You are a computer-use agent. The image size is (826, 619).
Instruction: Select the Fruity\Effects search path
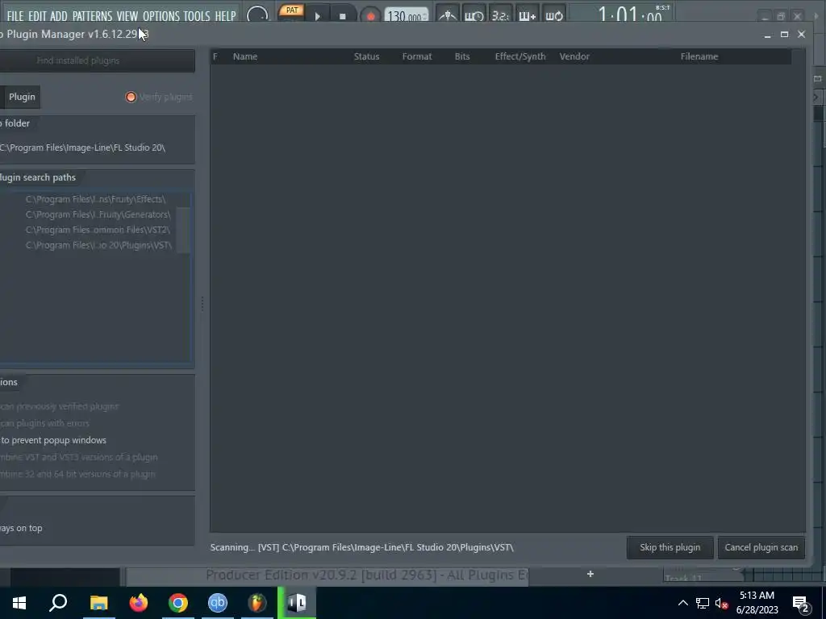click(95, 200)
